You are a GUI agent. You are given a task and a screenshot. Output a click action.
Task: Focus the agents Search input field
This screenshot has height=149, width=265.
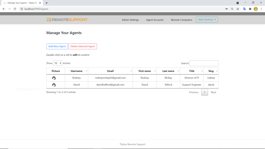(x=204, y=63)
